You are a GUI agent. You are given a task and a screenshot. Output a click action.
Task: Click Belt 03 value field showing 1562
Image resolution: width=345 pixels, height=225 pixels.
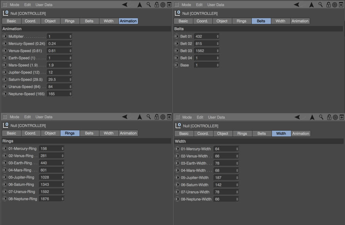click(207, 51)
